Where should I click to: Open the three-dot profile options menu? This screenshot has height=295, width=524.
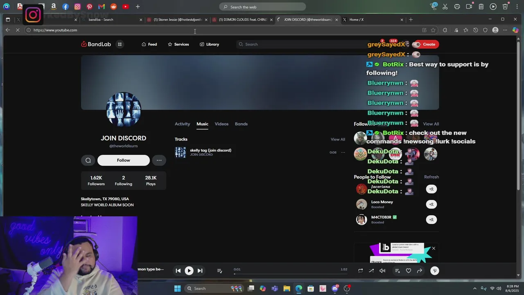coord(159,160)
